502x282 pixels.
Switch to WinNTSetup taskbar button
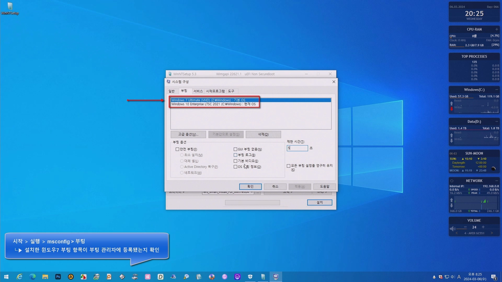pos(263,277)
